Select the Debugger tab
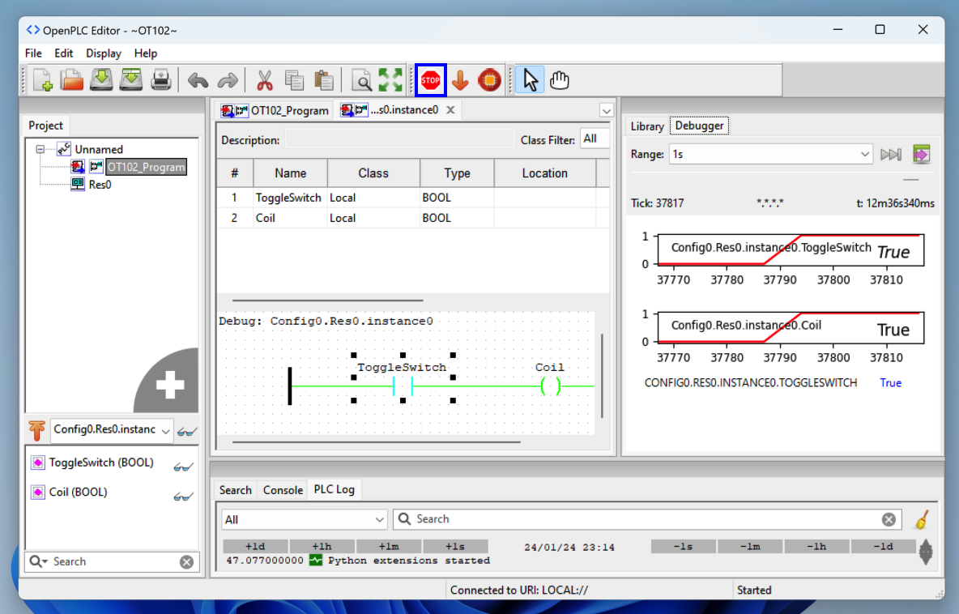The width and height of the screenshot is (959, 614). [x=699, y=126]
